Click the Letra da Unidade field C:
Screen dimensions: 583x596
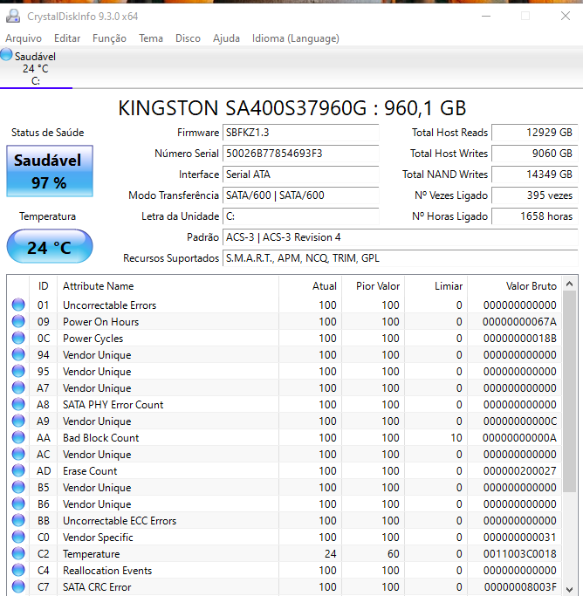click(x=300, y=216)
